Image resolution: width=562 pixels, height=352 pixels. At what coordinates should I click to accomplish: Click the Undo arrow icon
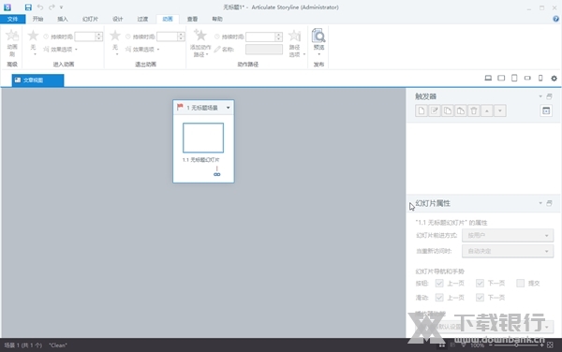[40, 7]
